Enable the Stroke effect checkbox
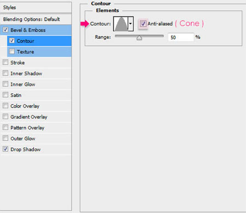 click(x=5, y=62)
